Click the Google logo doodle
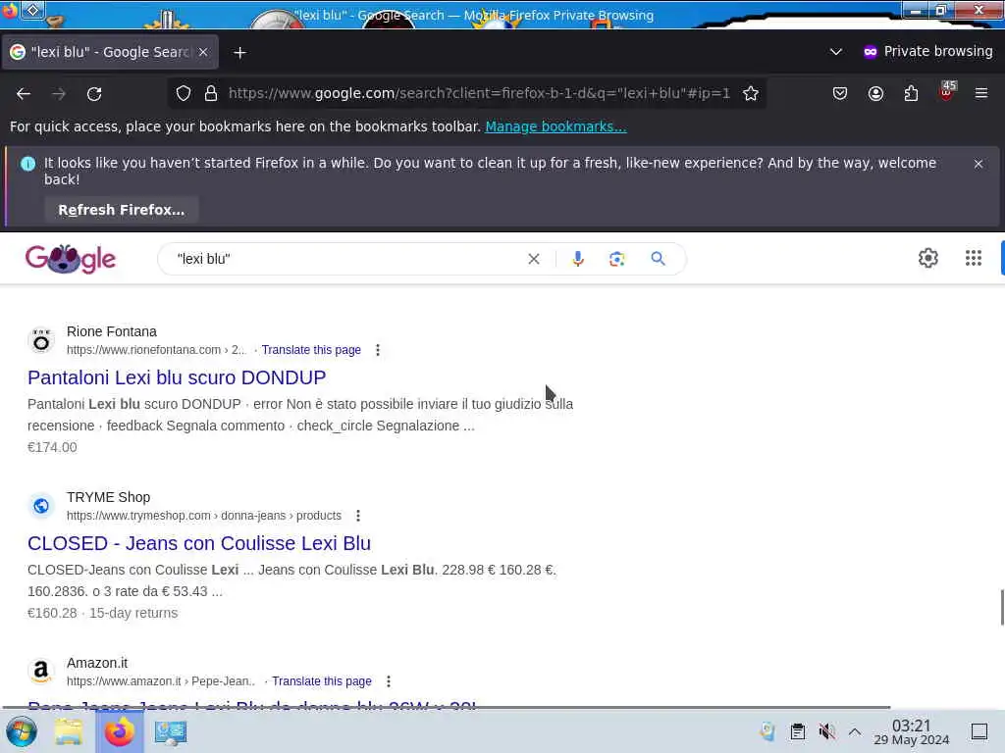This screenshot has height=753, width=1005. [x=71, y=259]
